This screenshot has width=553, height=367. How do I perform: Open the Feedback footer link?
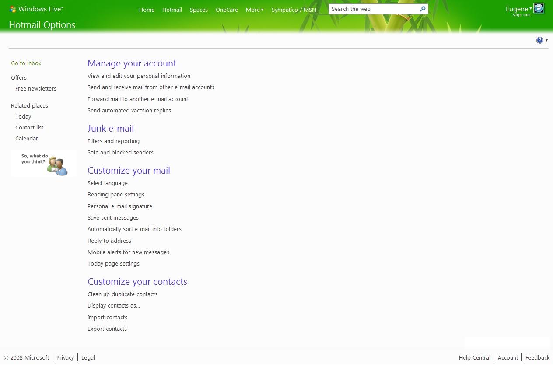[x=537, y=357]
